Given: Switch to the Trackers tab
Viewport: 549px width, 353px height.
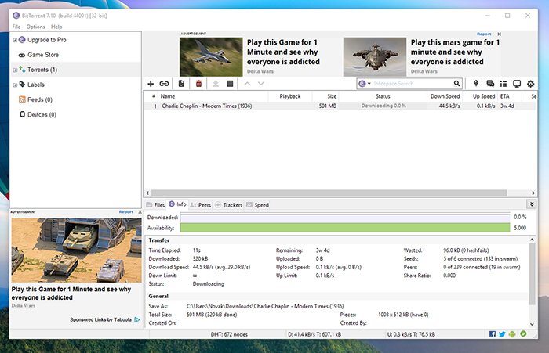Looking at the screenshot, I should [x=229, y=205].
